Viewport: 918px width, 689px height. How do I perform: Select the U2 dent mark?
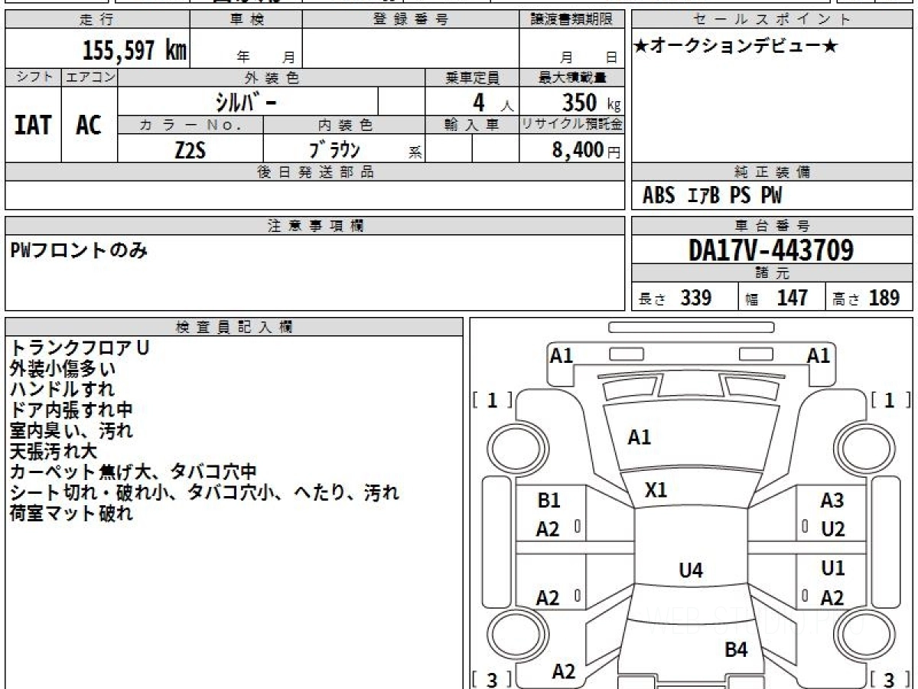click(x=832, y=529)
